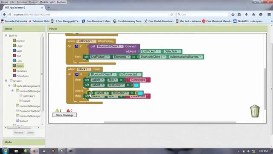Viewport: 273px width, 154px height.
Task: Collapse the VerticalArrangement1 tree node
Action: (x=9, y=86)
